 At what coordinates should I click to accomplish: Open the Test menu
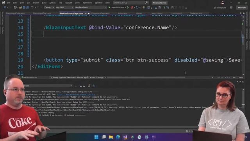click(60, 3)
